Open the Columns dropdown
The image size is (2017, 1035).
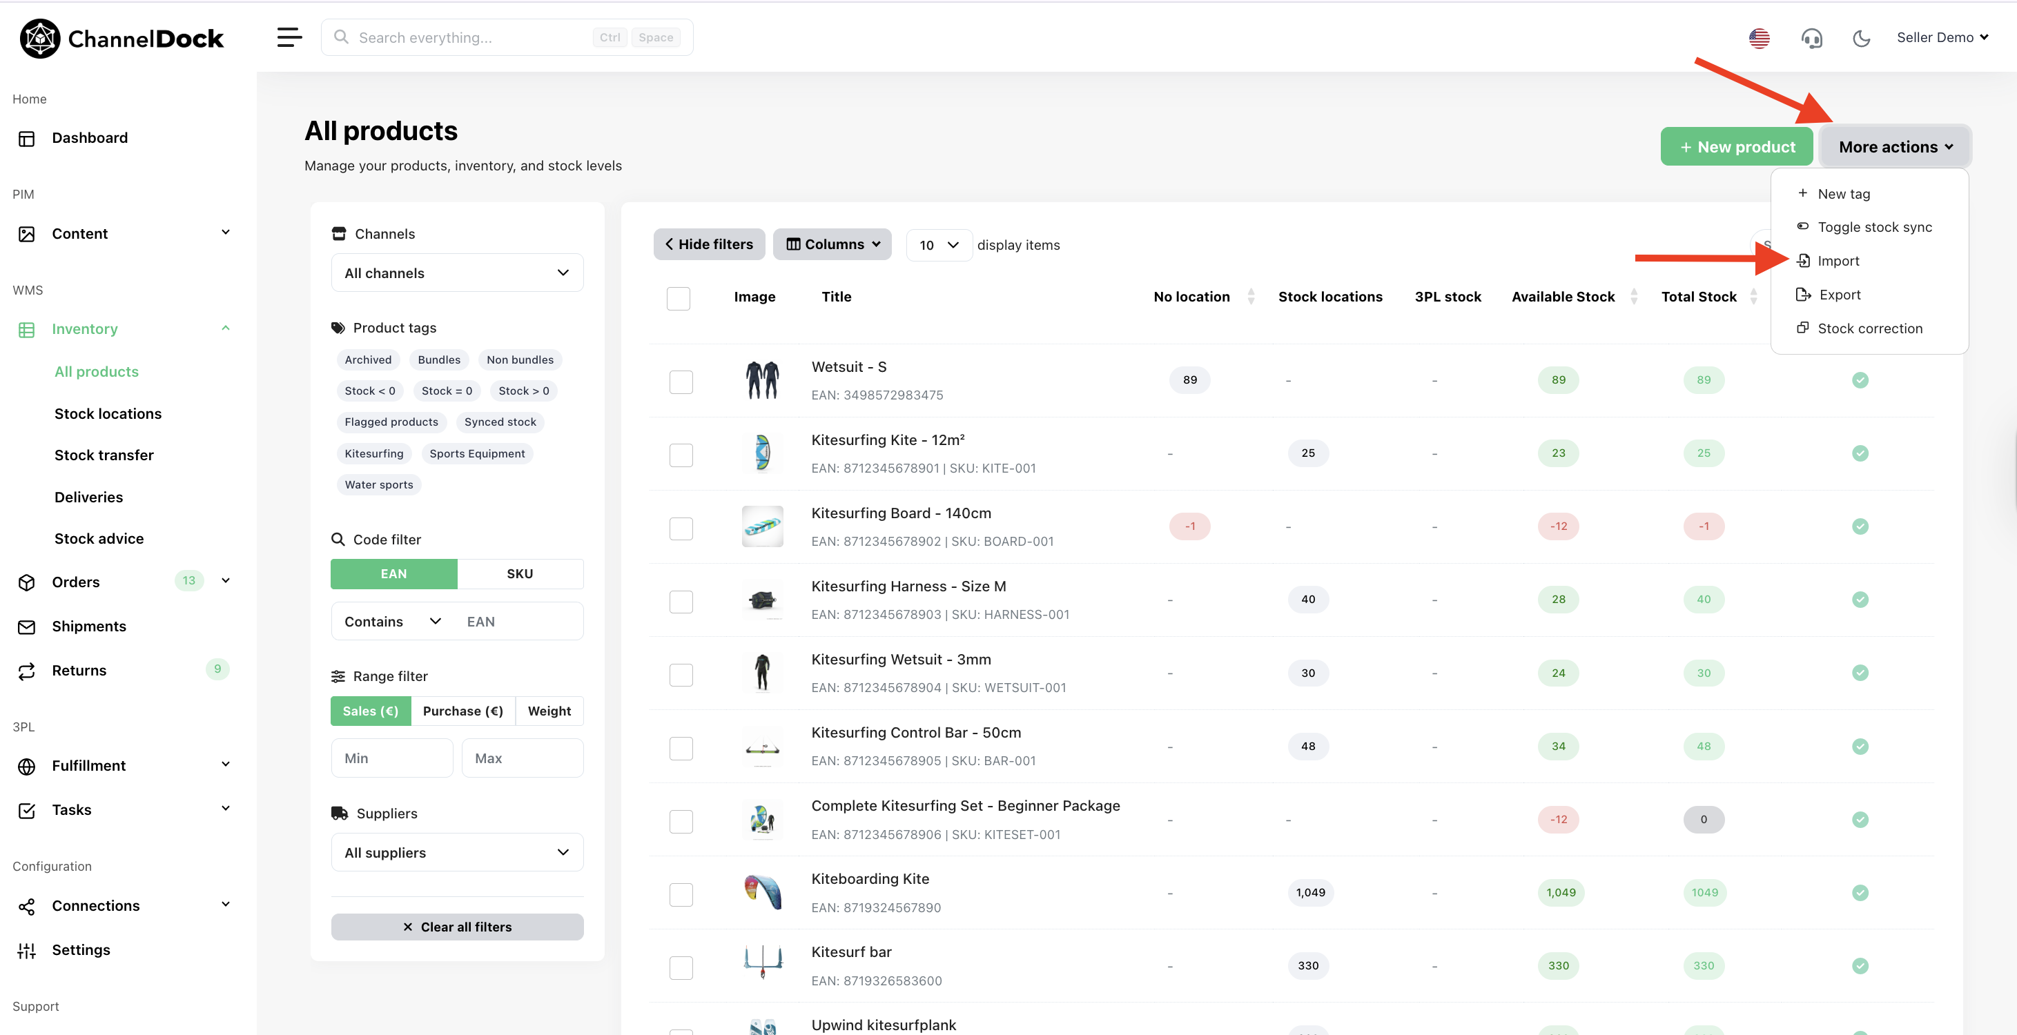click(x=832, y=244)
